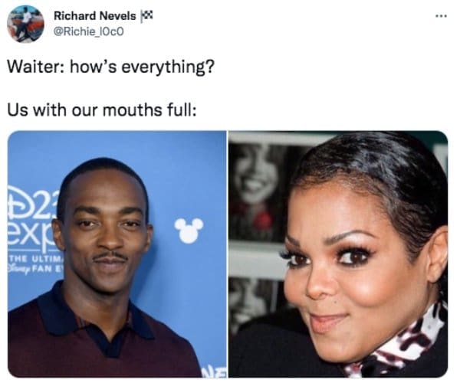Screen dimensions: 460x383
Task: Open the right photo of woman with scarf
Action: [338, 254]
